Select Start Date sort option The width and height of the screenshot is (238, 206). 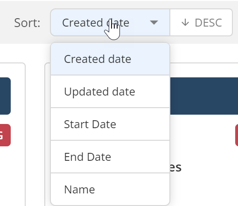click(110, 124)
